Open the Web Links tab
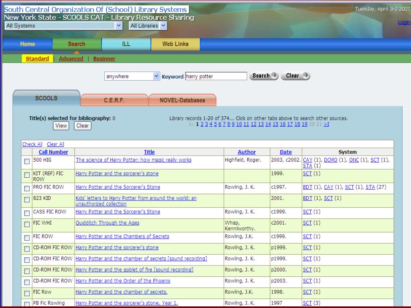411x308 pixels. pyautogui.click(x=175, y=44)
